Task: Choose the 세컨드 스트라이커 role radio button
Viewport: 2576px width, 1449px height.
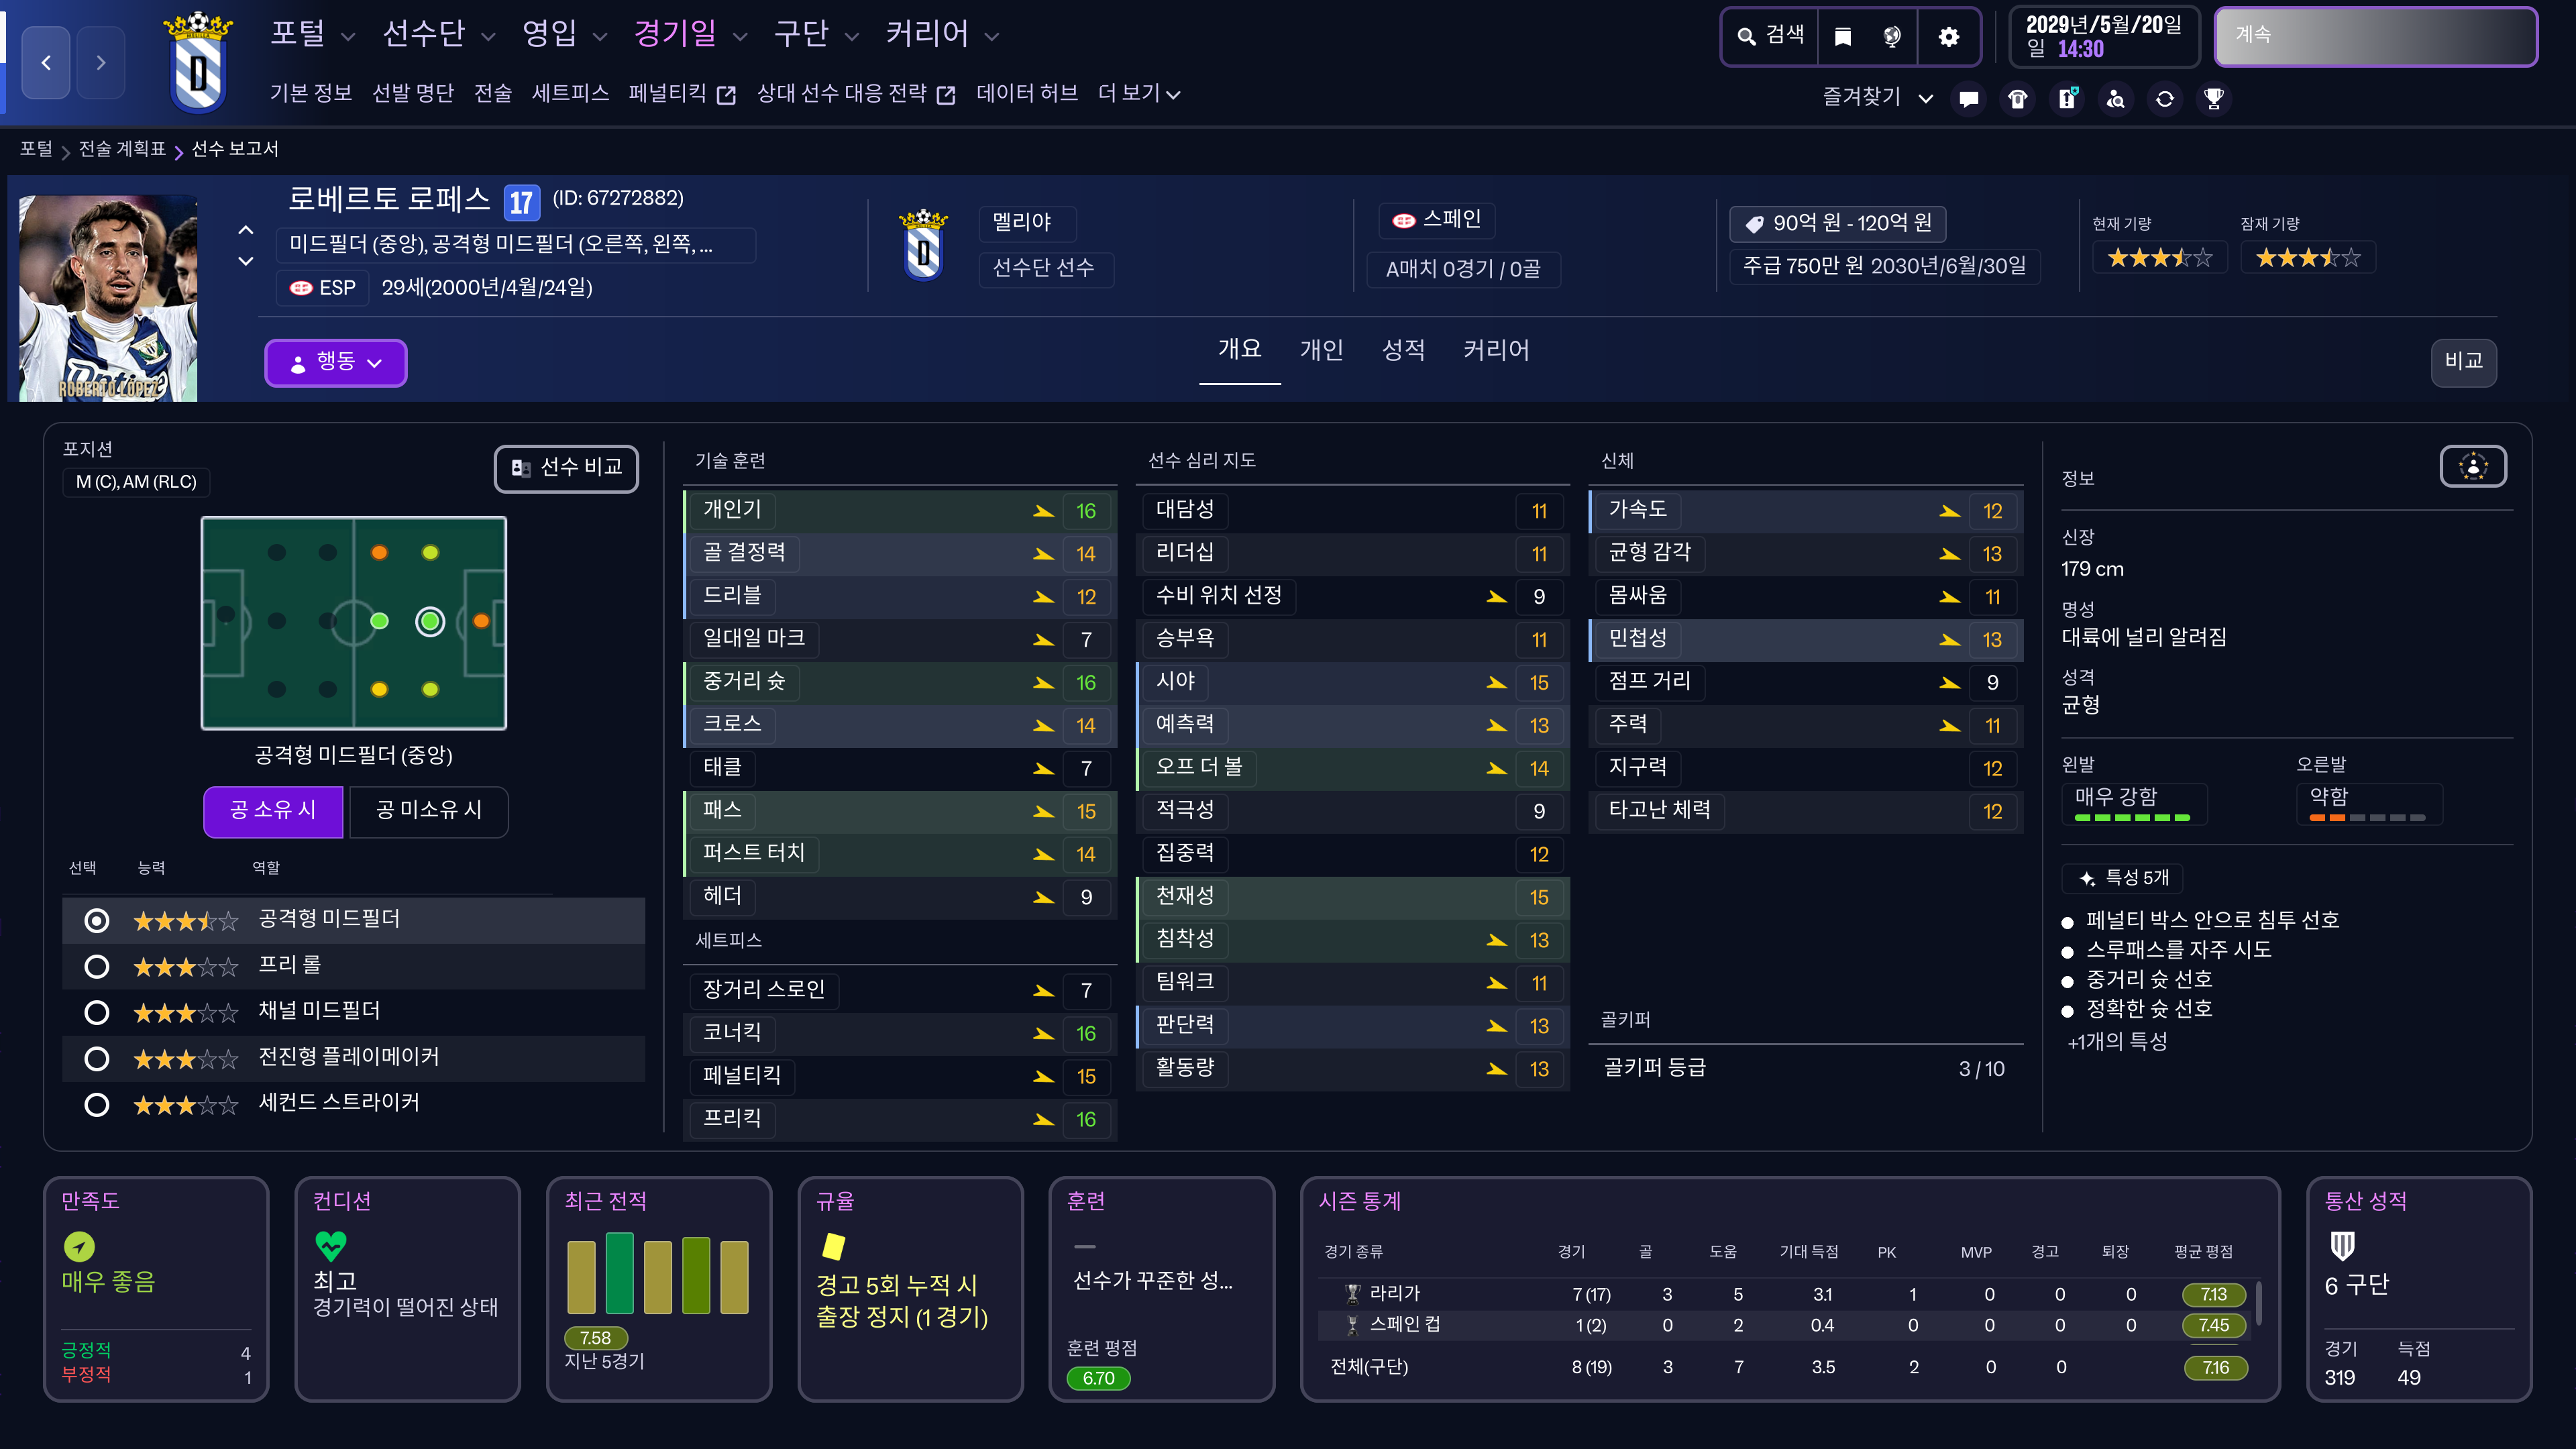Action: tap(97, 1104)
